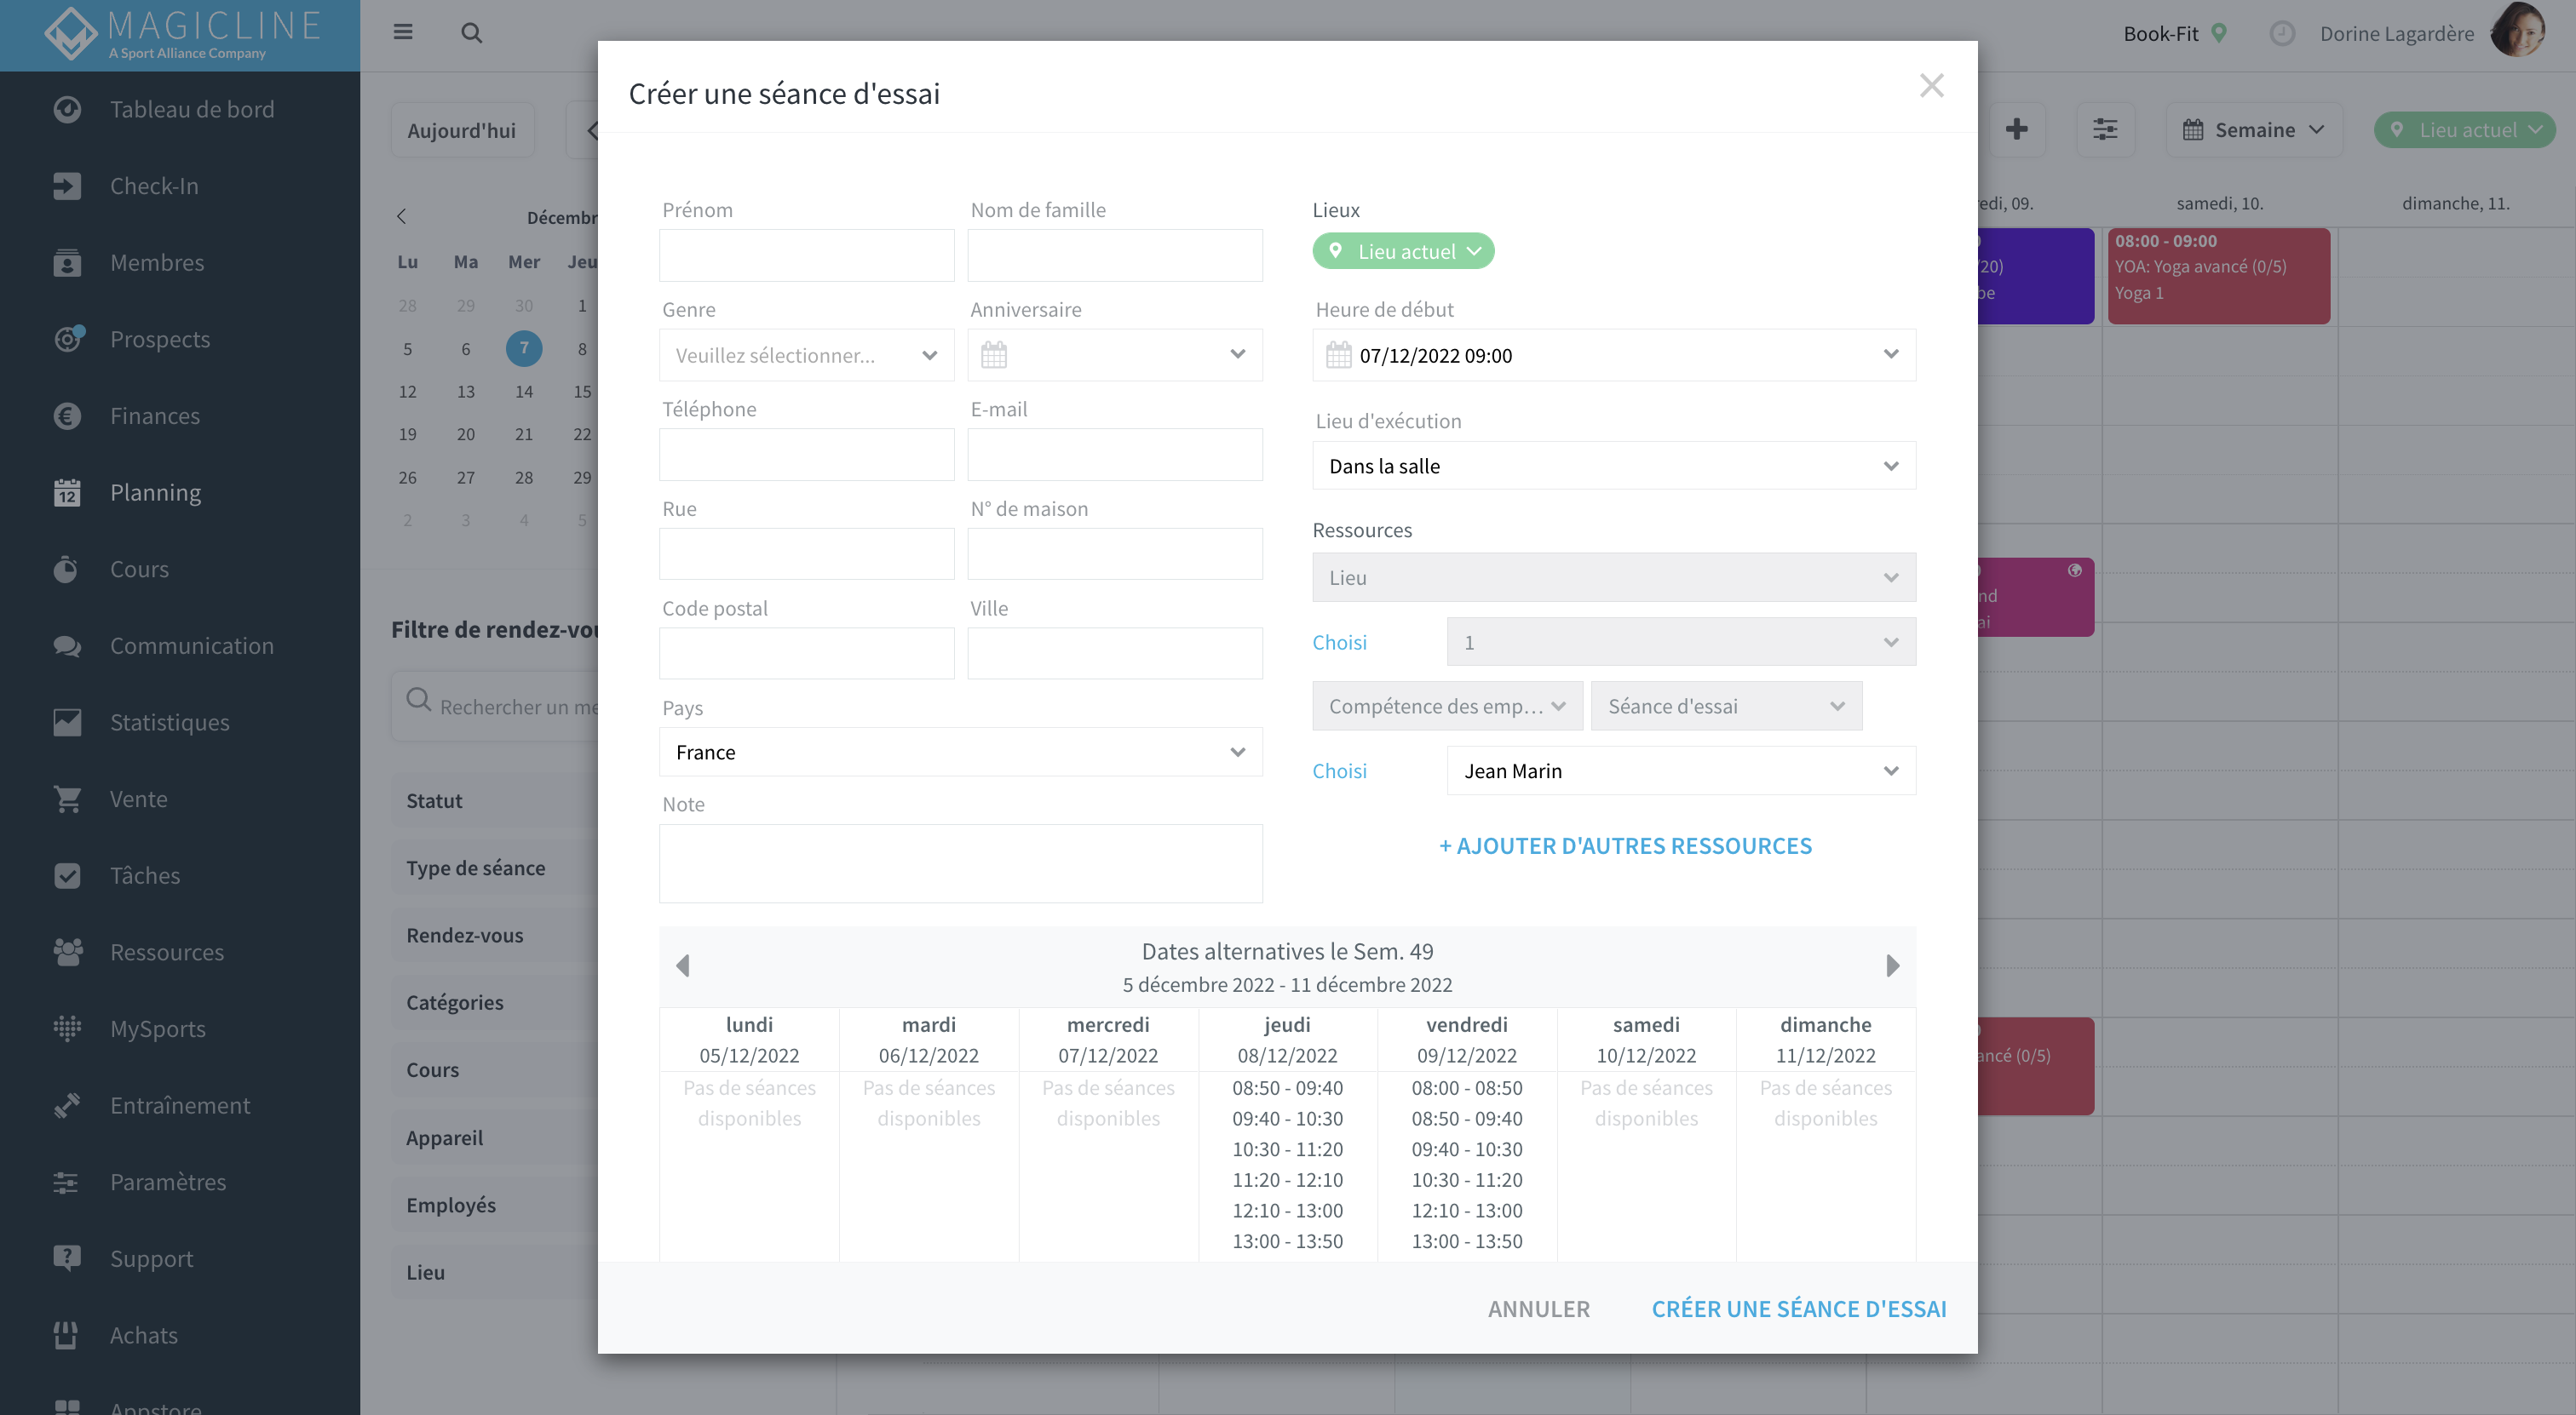Click Ajouter d'autres ressources link
2576x1415 pixels.
pyautogui.click(x=1625, y=845)
